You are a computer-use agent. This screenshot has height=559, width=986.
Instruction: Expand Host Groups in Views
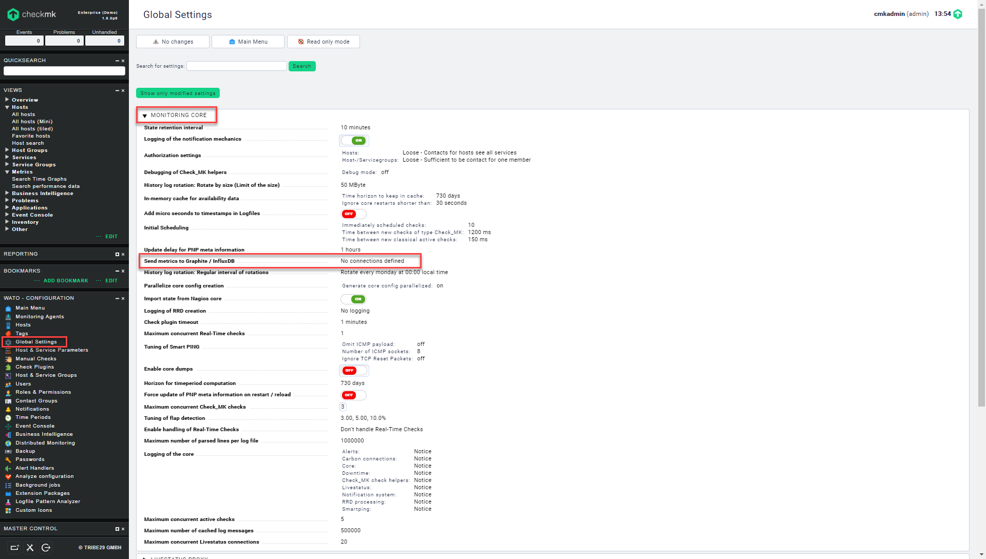pyautogui.click(x=7, y=150)
